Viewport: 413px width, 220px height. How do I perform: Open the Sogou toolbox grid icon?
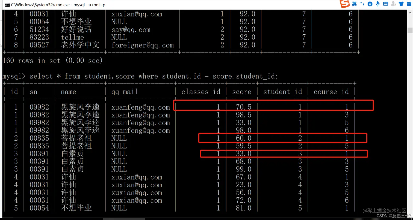409,4
